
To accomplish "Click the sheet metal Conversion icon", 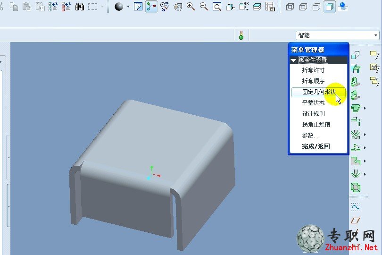I will coord(356,55).
